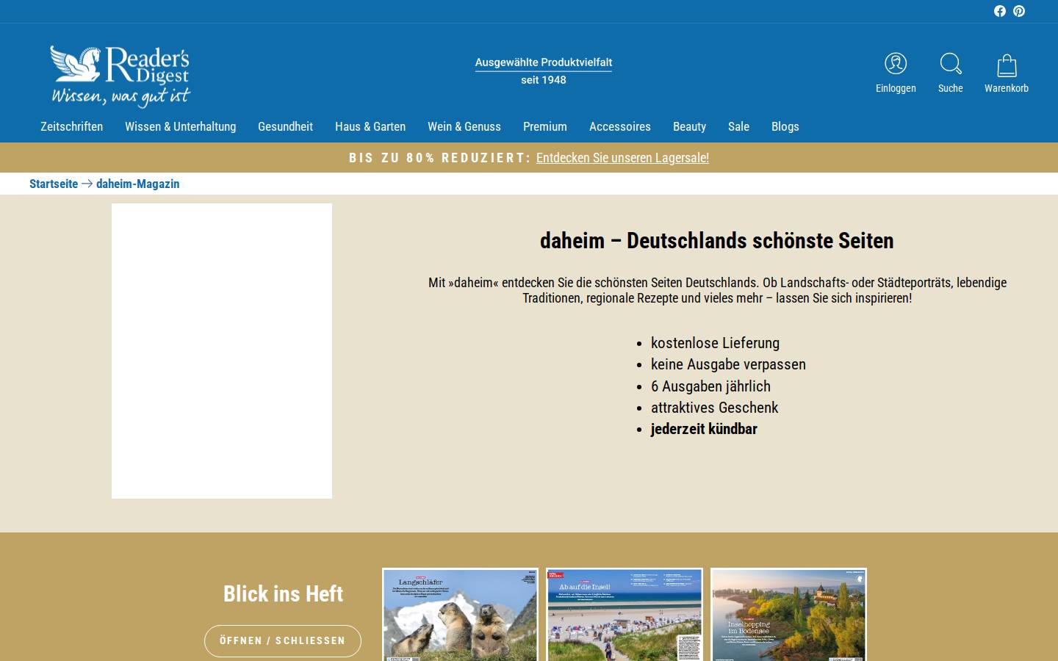Click '6 Ausgaben jährlich' bullet text
The width and height of the screenshot is (1058, 661).
(710, 386)
